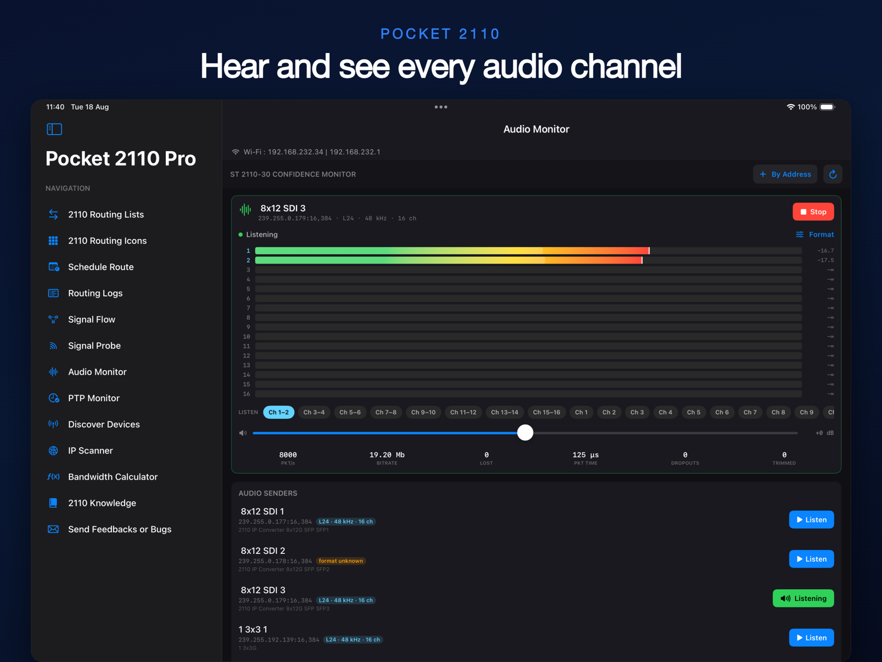Click the Send Feedbacks envelope icon

tap(53, 529)
